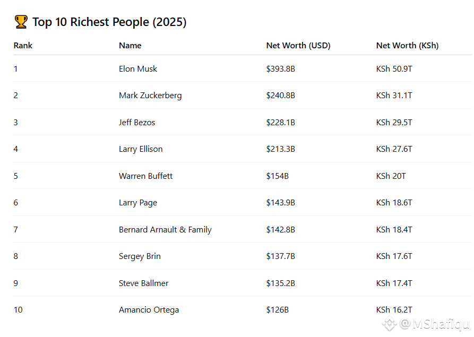This screenshot has height=337, width=474.
Task: Click the @MShafiqu watermark handle
Action: pos(435,324)
